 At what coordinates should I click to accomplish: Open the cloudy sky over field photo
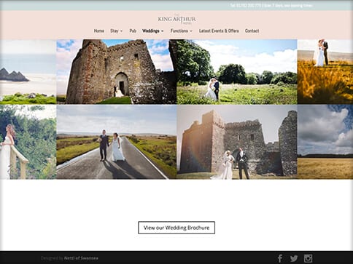click(x=325, y=142)
